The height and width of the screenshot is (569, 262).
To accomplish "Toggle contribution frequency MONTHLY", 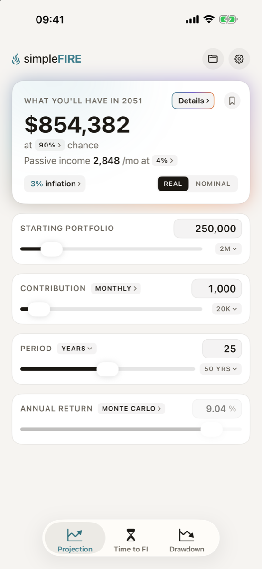I will click(116, 288).
